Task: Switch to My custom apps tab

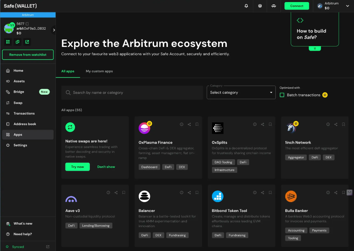Action: [99, 71]
